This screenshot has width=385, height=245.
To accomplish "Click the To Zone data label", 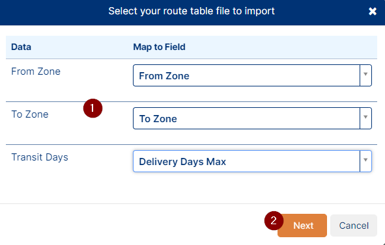I will point(30,114).
